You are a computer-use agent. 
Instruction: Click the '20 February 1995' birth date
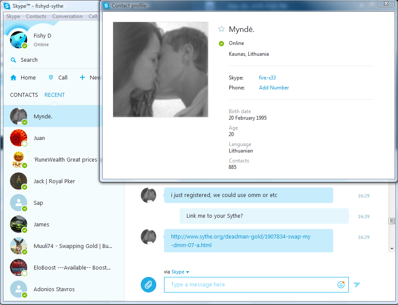247,118
